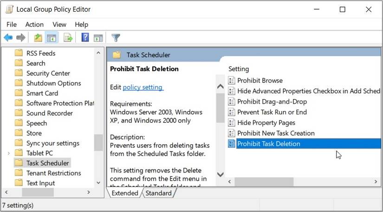Click the Speech folder icon

click(x=19, y=123)
